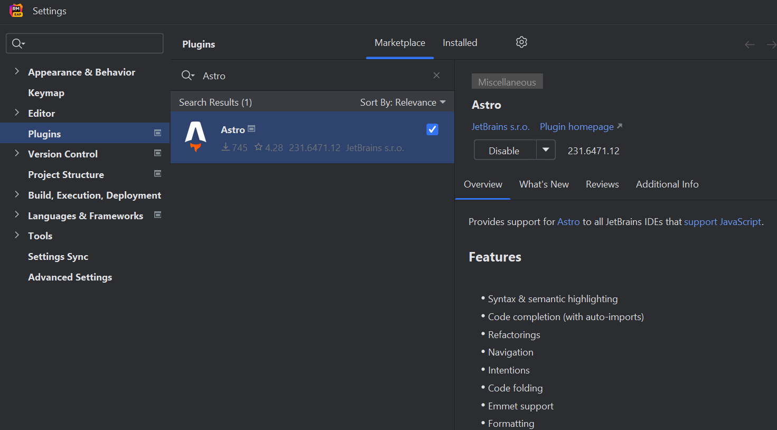
Task: Open the plugins gear options menu
Action: [x=521, y=42]
